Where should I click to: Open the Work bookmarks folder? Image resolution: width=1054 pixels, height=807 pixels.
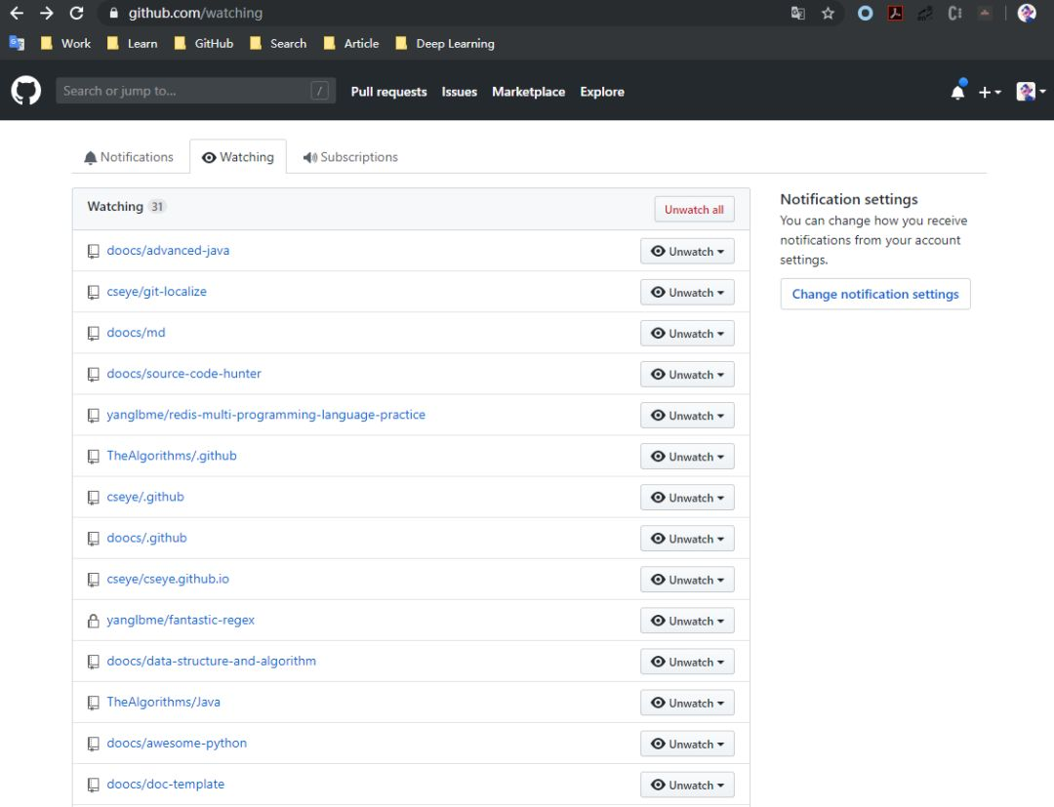[x=66, y=44]
